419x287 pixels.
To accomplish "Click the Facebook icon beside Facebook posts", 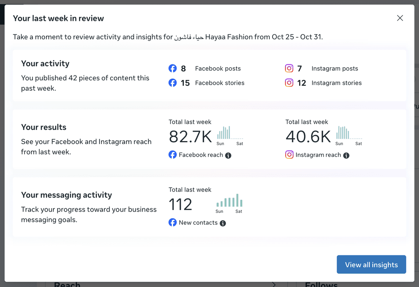I will [x=173, y=68].
